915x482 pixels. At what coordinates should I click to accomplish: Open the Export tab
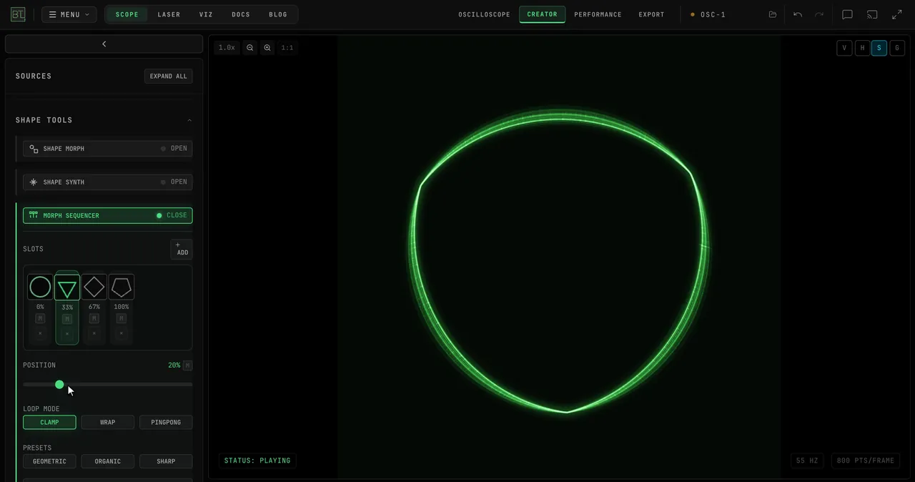pyautogui.click(x=652, y=14)
